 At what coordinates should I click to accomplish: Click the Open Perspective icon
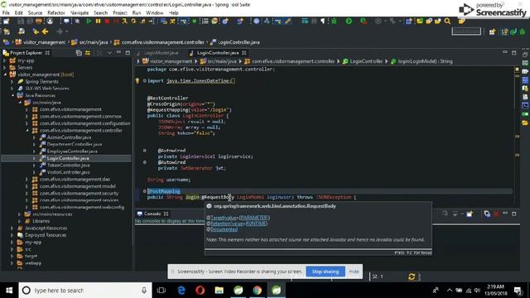click(x=492, y=31)
